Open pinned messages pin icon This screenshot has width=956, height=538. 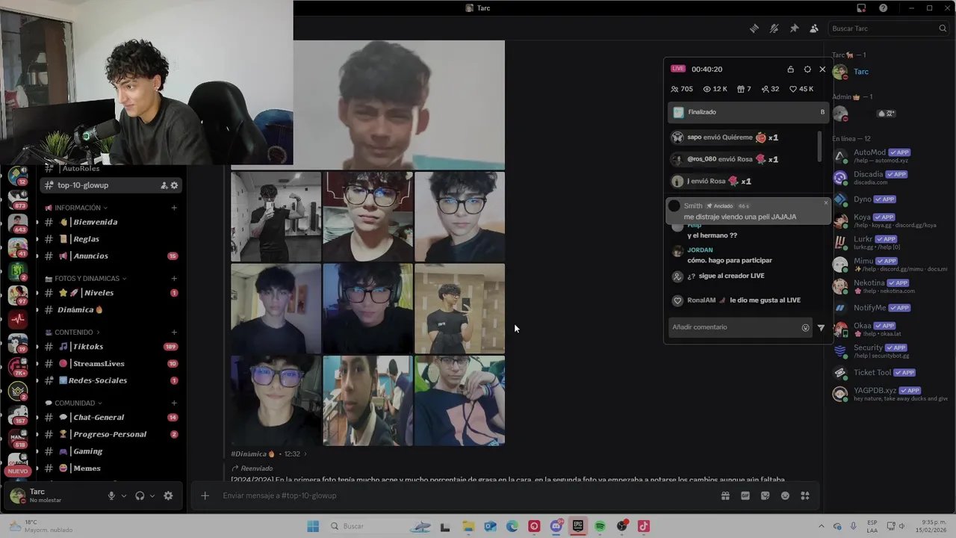794,28
